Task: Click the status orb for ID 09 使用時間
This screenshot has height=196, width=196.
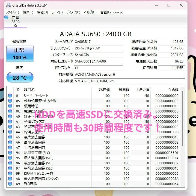Action: pyautogui.click(x=10, y=106)
